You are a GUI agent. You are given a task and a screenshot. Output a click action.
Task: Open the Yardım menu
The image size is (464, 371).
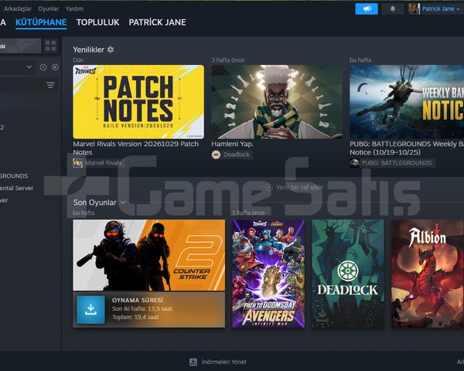74,9
